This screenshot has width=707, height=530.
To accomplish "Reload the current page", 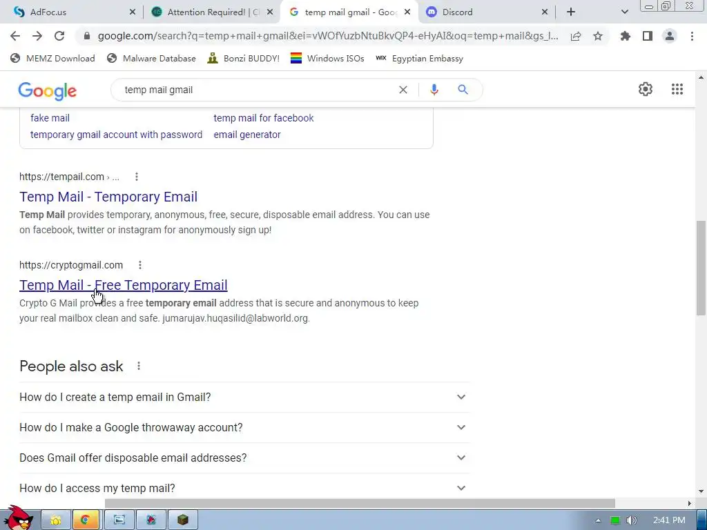I will (x=59, y=36).
